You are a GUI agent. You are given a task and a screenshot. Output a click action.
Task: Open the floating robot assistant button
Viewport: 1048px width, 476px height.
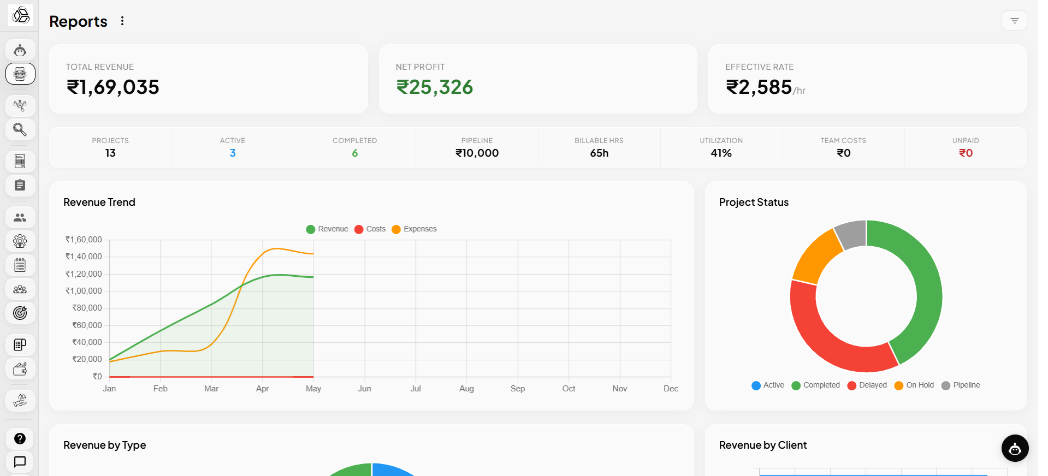(1015, 449)
